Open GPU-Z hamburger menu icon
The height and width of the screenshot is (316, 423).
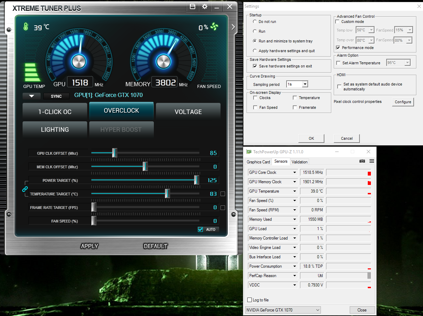[372, 161]
